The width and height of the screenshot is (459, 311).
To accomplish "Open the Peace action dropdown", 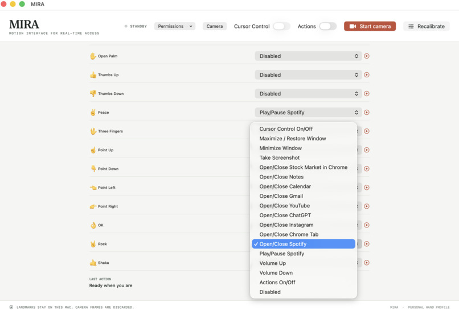I will (x=308, y=112).
